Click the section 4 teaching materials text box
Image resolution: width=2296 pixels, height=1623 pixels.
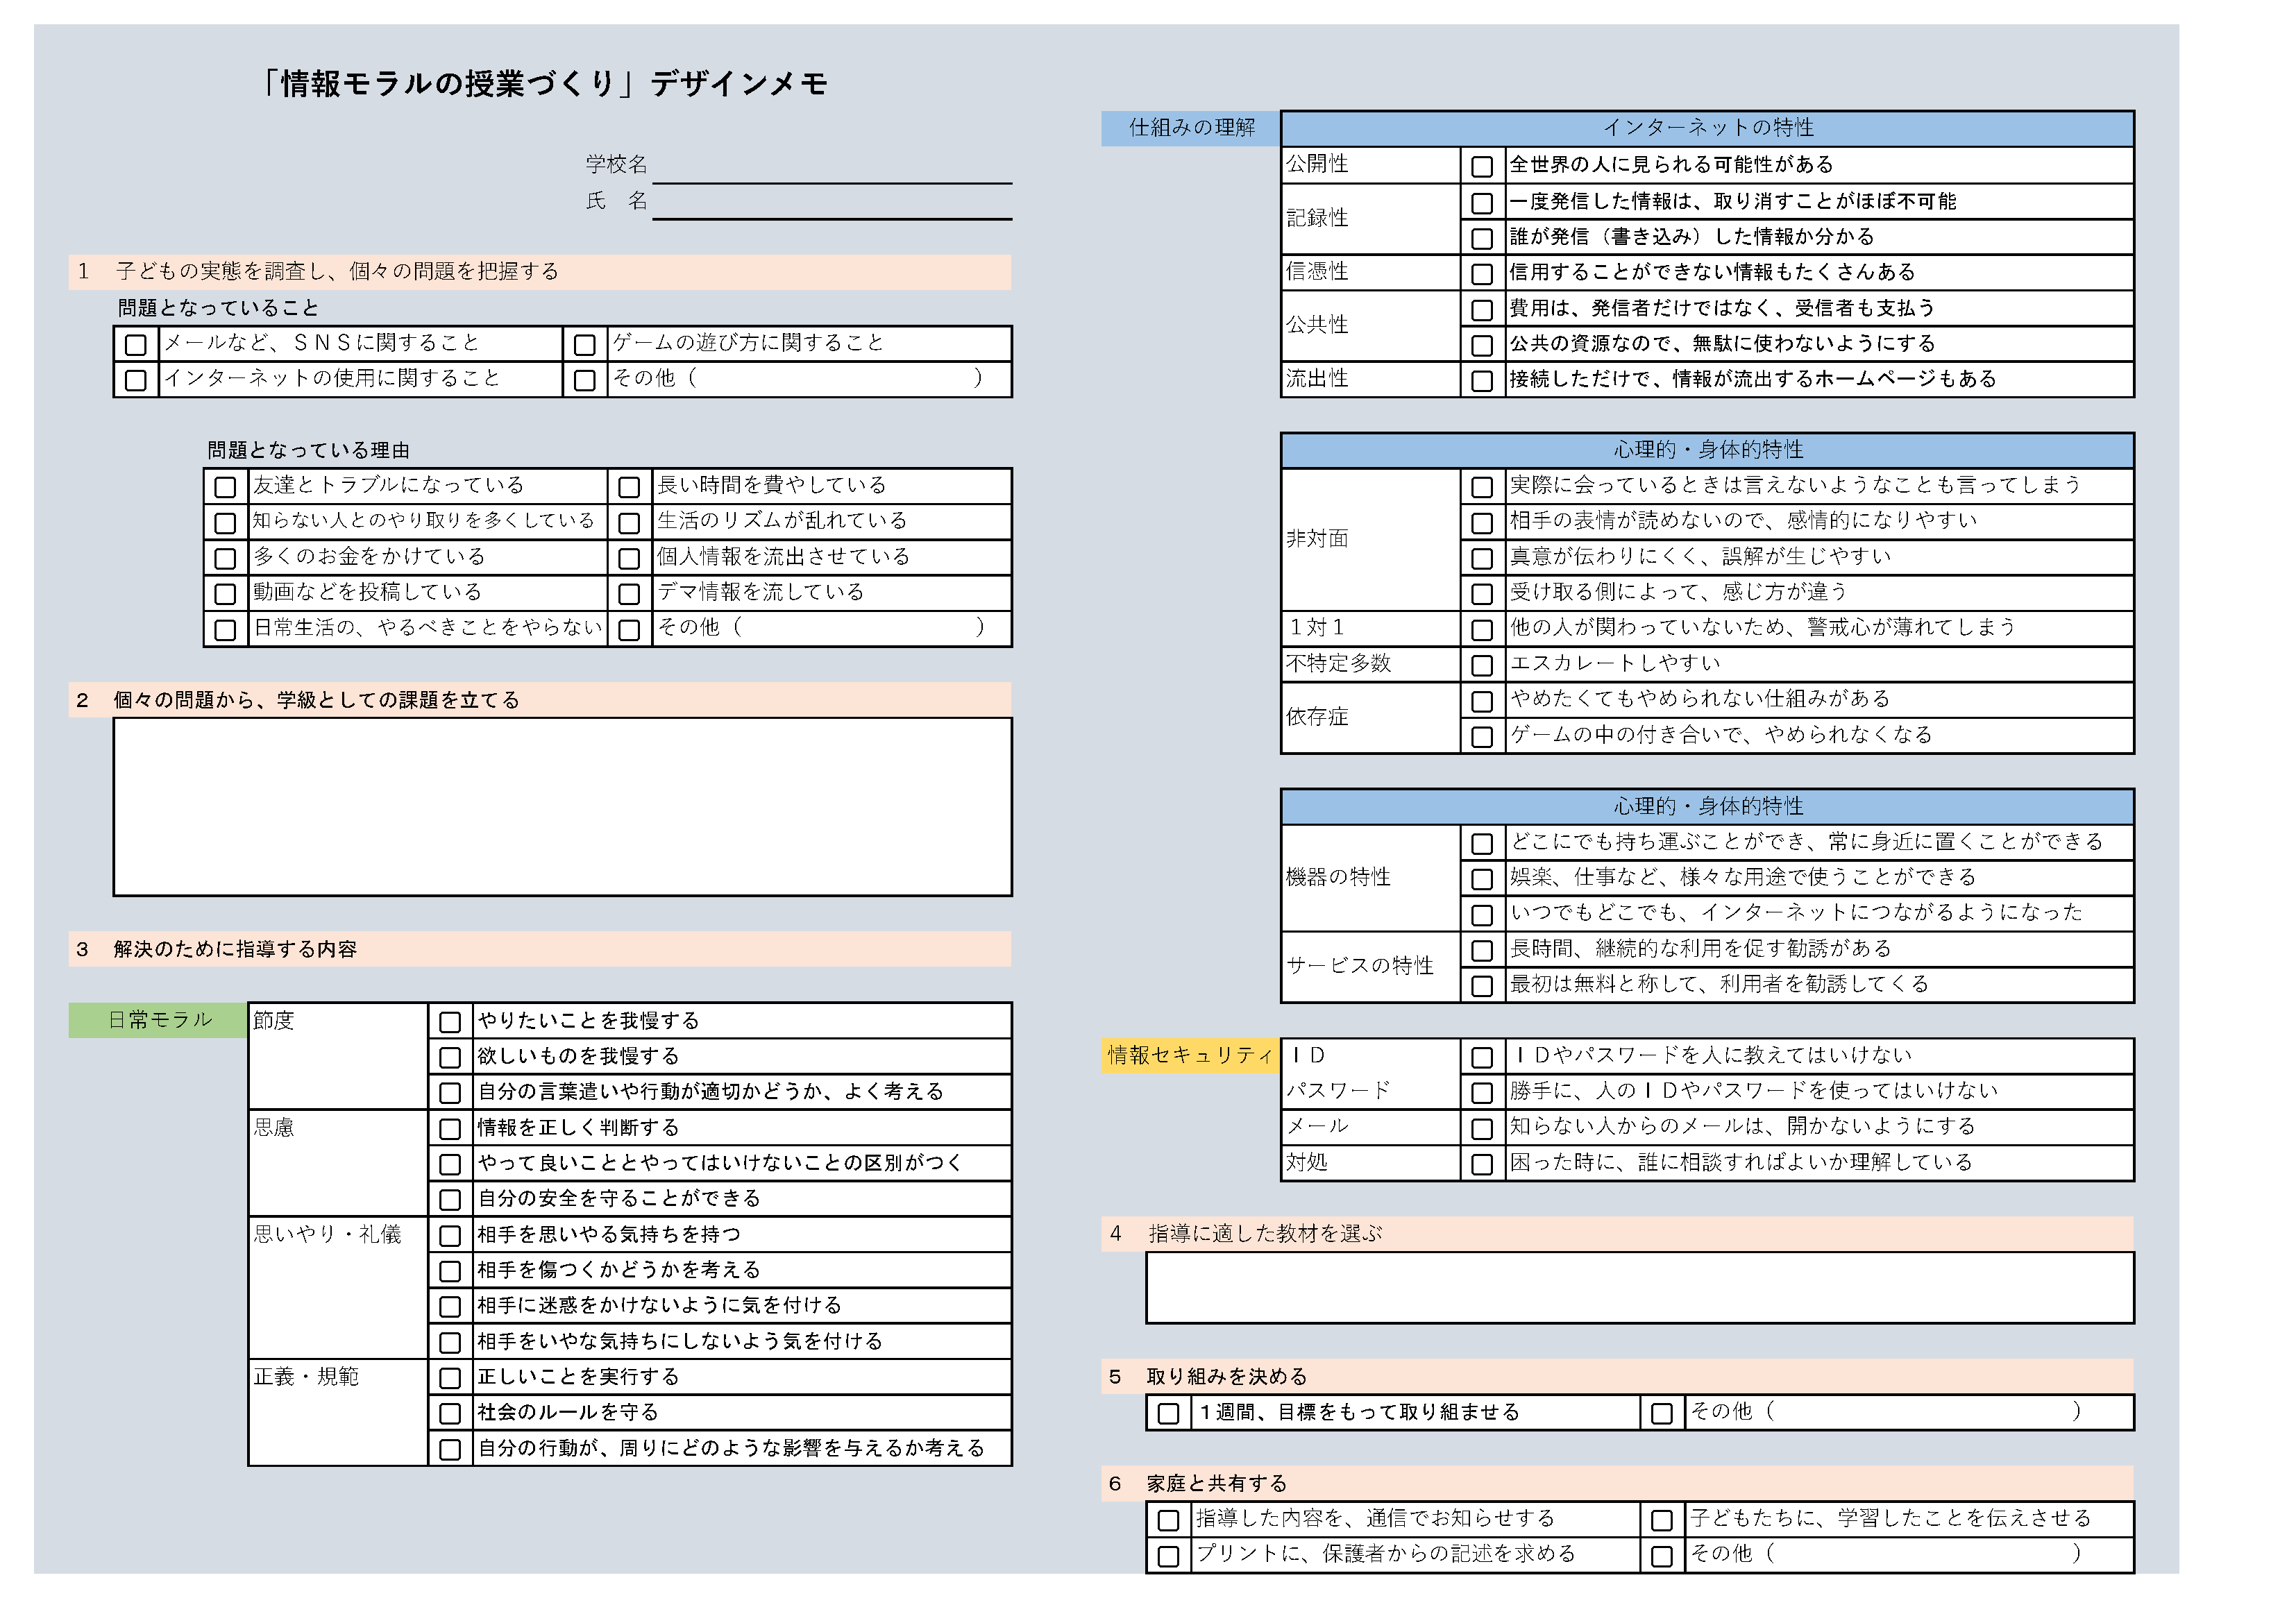coord(1640,1289)
